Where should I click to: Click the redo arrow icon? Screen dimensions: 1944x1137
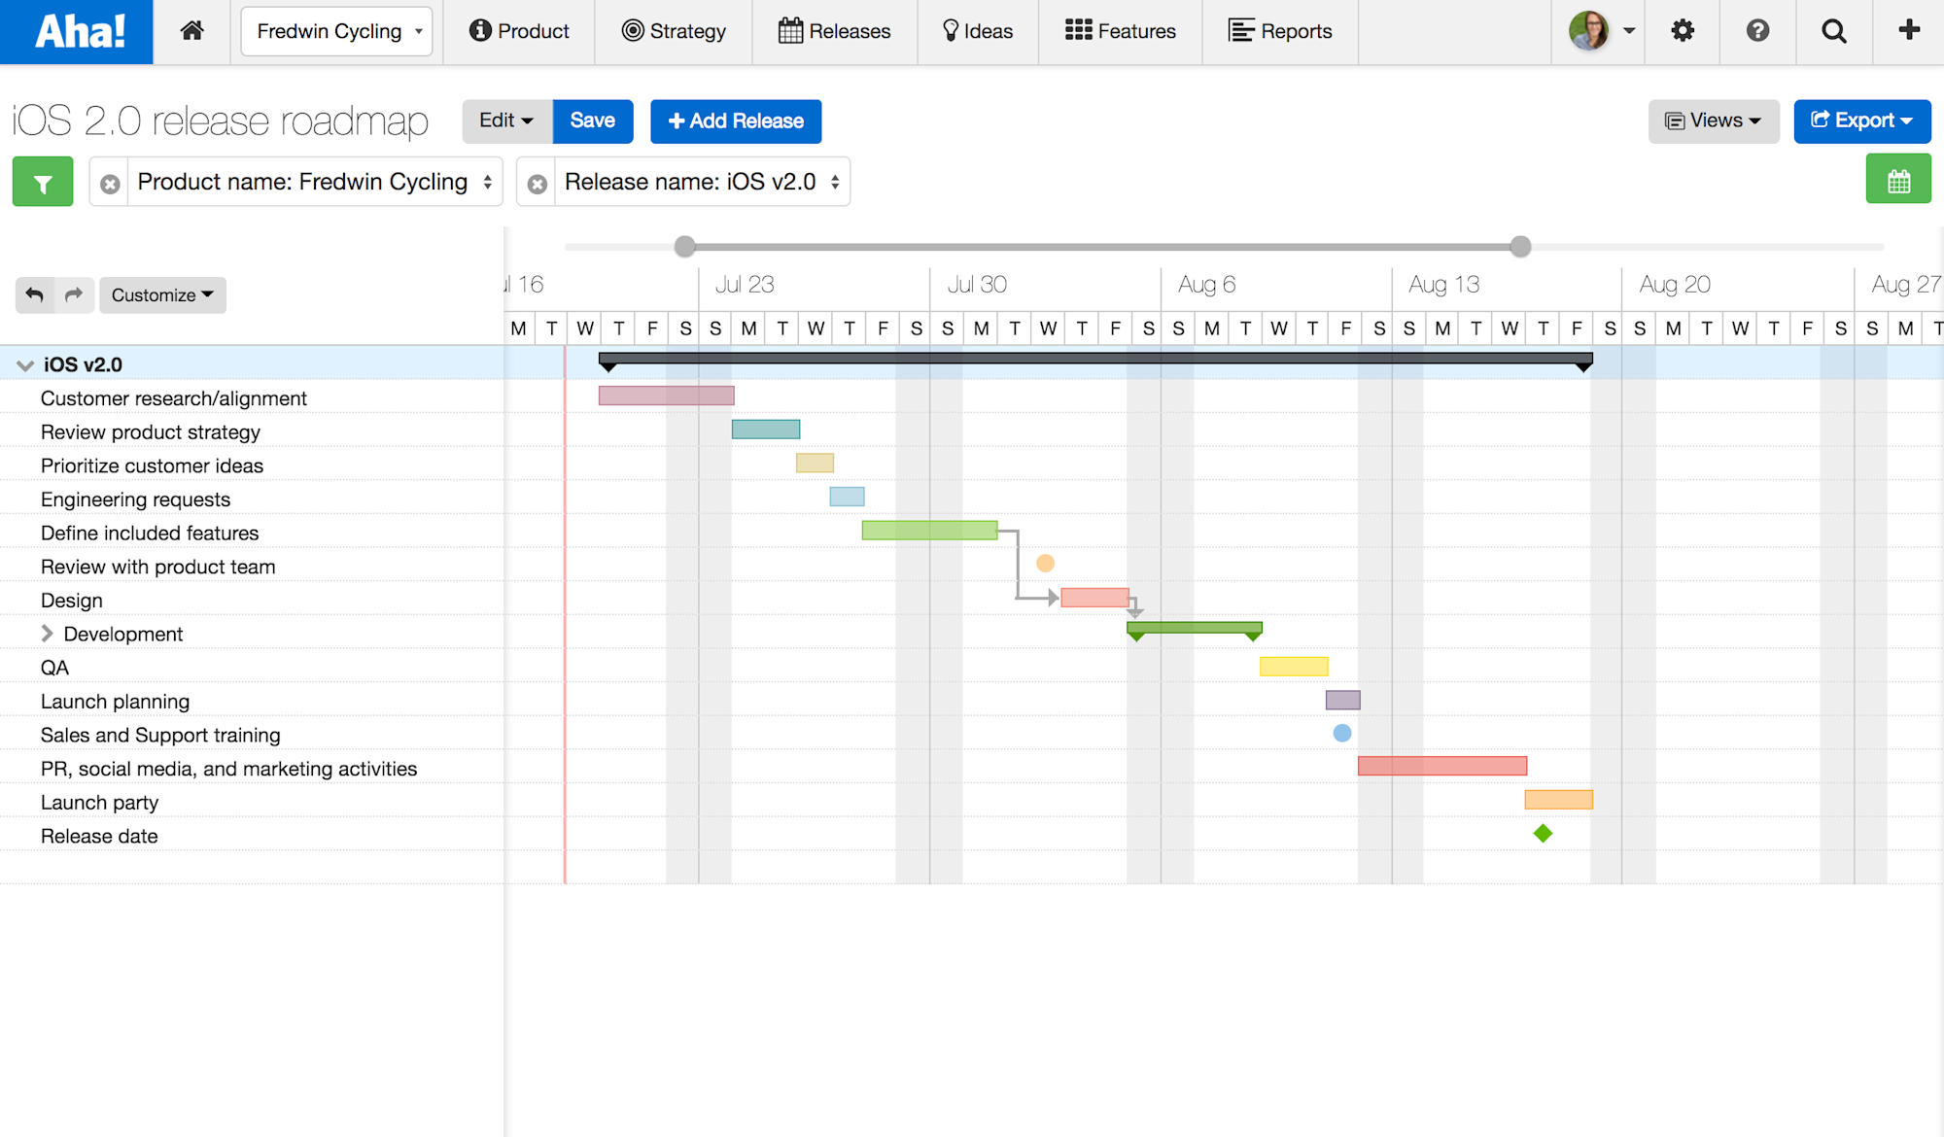(x=74, y=294)
